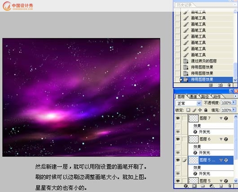Click the 填充 fill percentage field

tap(226, 110)
